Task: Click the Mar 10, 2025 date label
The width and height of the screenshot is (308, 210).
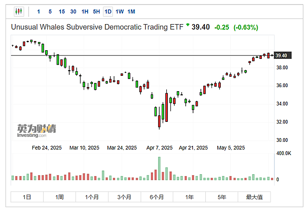Action: [x=84, y=148]
